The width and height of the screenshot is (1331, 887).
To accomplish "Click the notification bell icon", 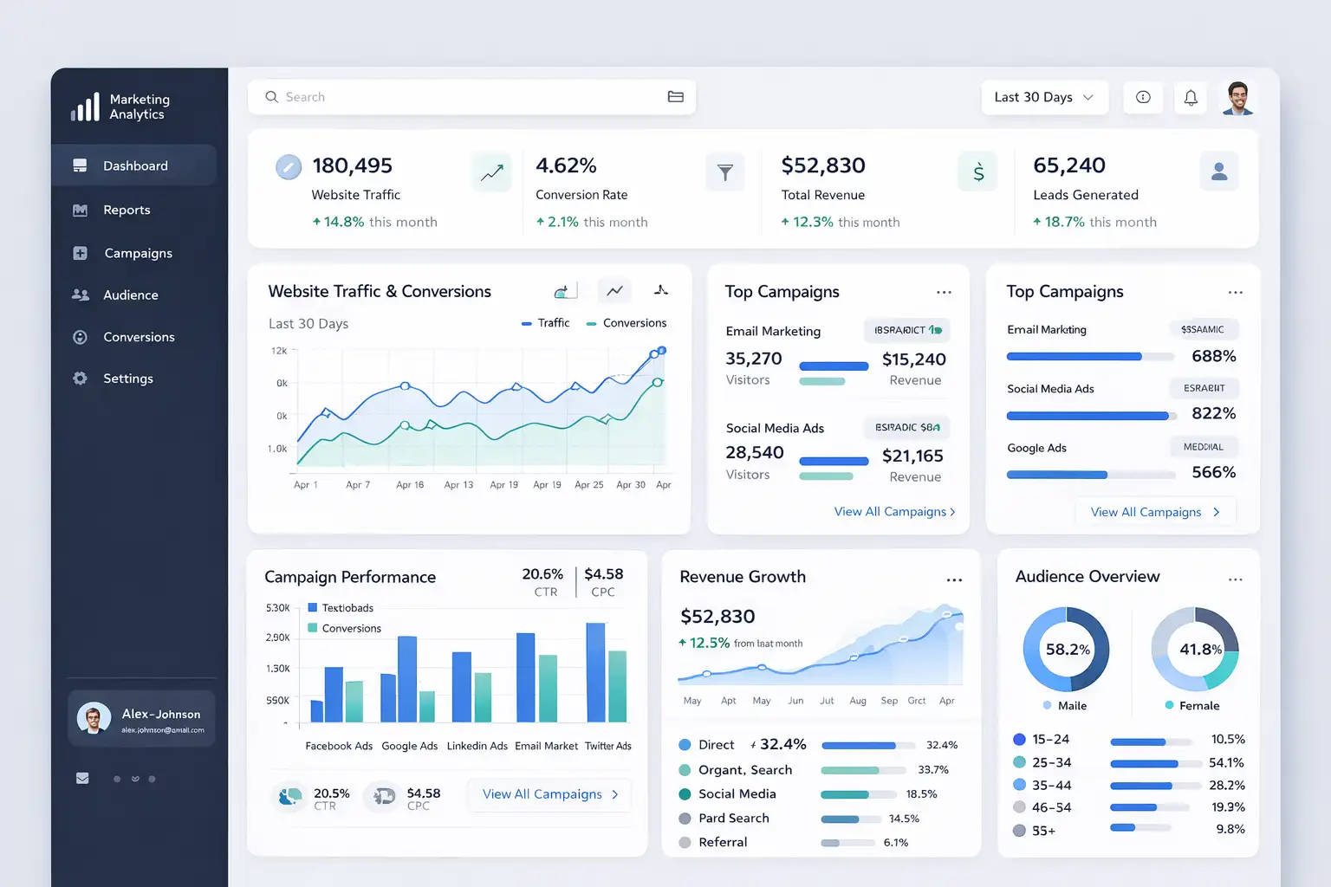I will click(x=1191, y=98).
